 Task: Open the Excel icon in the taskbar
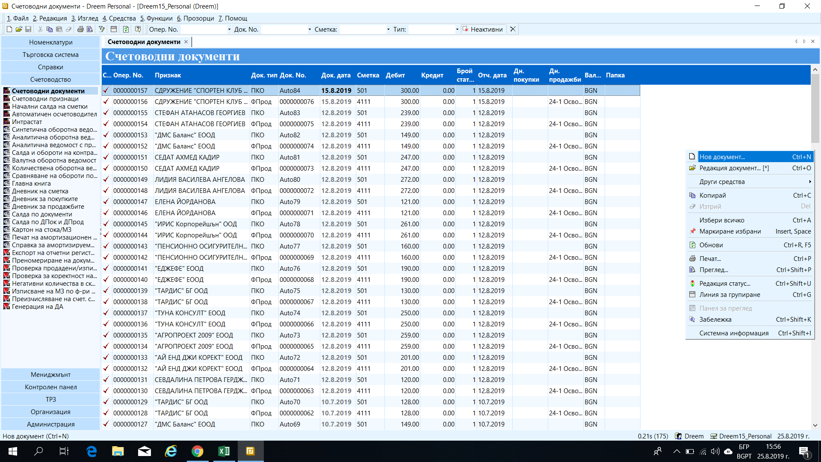point(224,451)
